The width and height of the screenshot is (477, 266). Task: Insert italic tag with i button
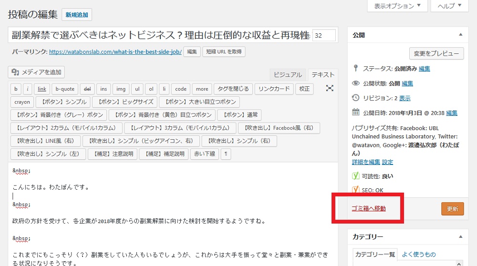27,89
